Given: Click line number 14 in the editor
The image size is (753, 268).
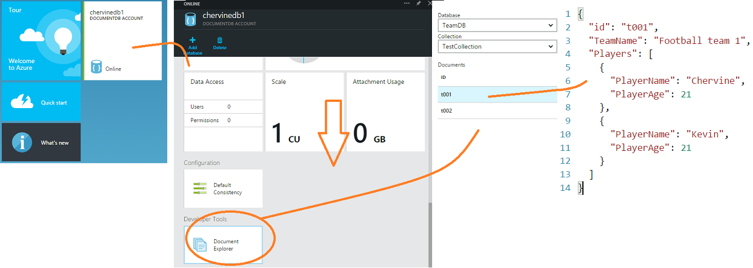Looking at the screenshot, I should [565, 187].
